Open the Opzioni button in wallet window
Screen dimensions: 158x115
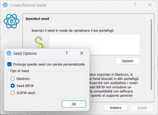(128, 61)
